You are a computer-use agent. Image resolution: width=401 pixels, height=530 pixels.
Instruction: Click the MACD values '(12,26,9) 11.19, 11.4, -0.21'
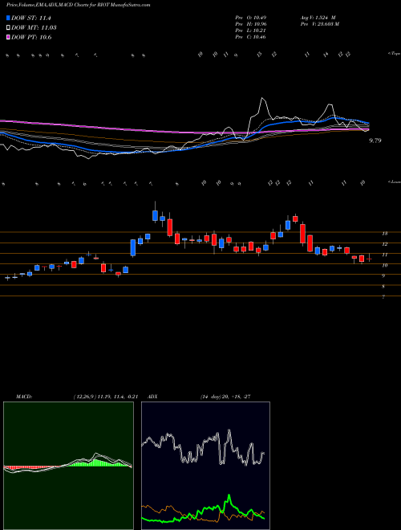point(105,397)
